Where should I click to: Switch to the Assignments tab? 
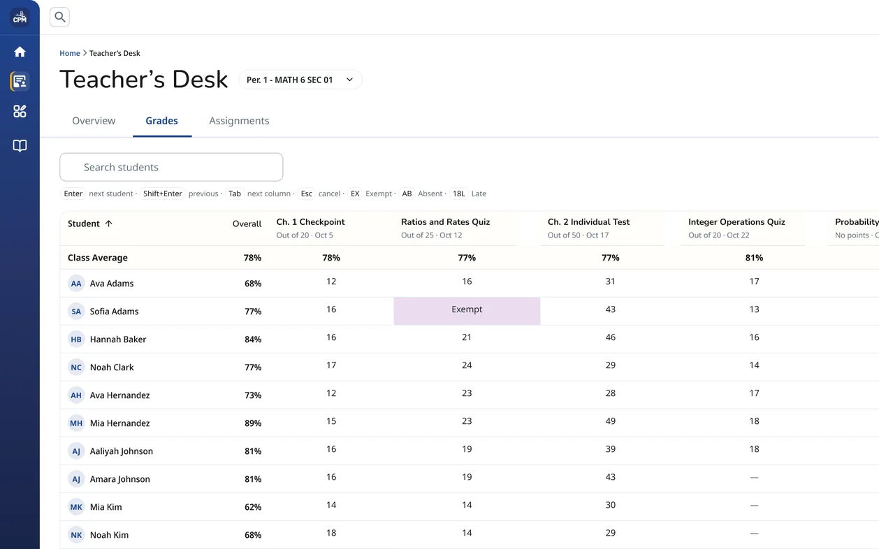pos(239,121)
